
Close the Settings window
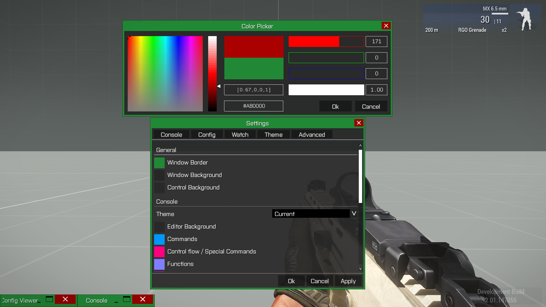[359, 123]
